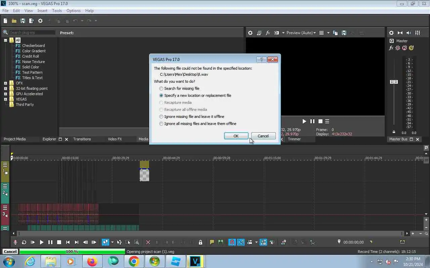
Task: Select the Solid Color generator
Action: (x=30, y=67)
